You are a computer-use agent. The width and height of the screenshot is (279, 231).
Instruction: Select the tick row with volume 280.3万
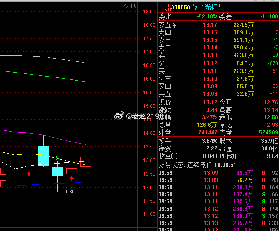[x=218, y=188]
